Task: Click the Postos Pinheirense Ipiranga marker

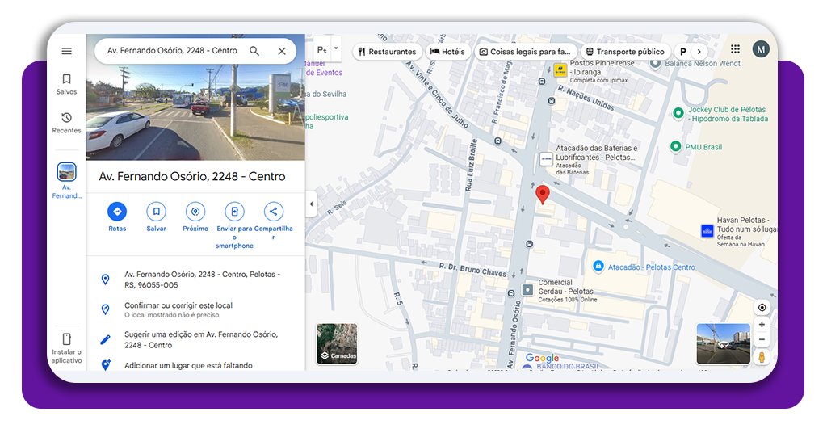Action: [x=560, y=69]
